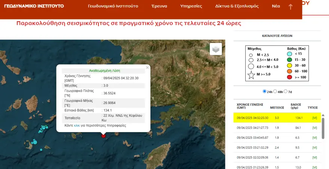This screenshot has height=169, width=329.
Task: Click the 'κλικ' link for more information
Action: pyautogui.click(x=77, y=126)
